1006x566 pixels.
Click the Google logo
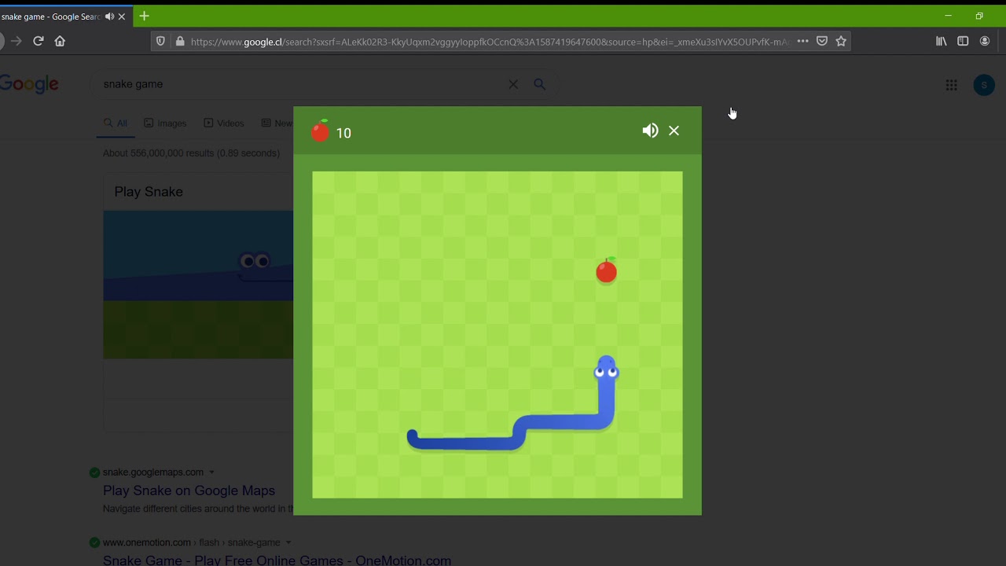click(29, 84)
